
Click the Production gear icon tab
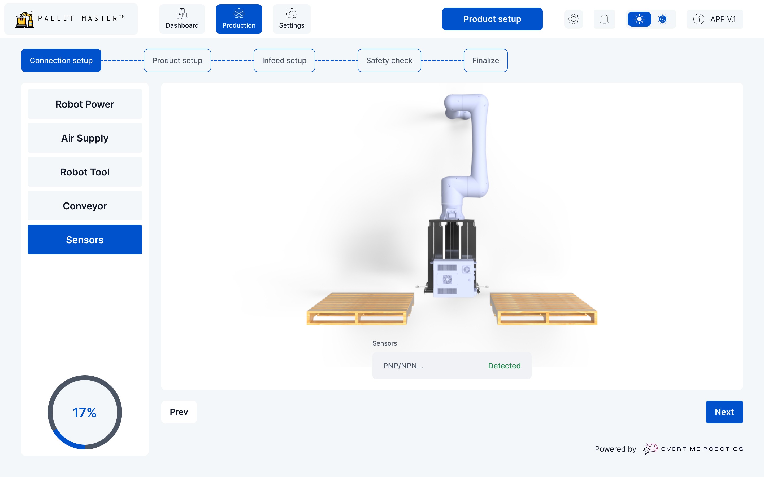(x=239, y=14)
